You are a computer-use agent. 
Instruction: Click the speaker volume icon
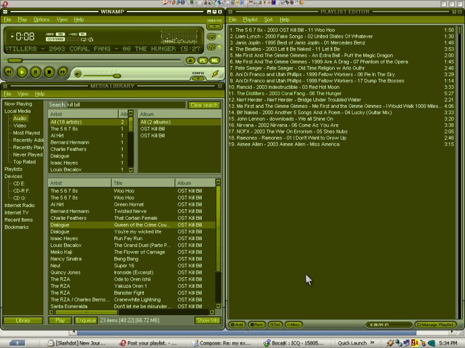[77, 74]
